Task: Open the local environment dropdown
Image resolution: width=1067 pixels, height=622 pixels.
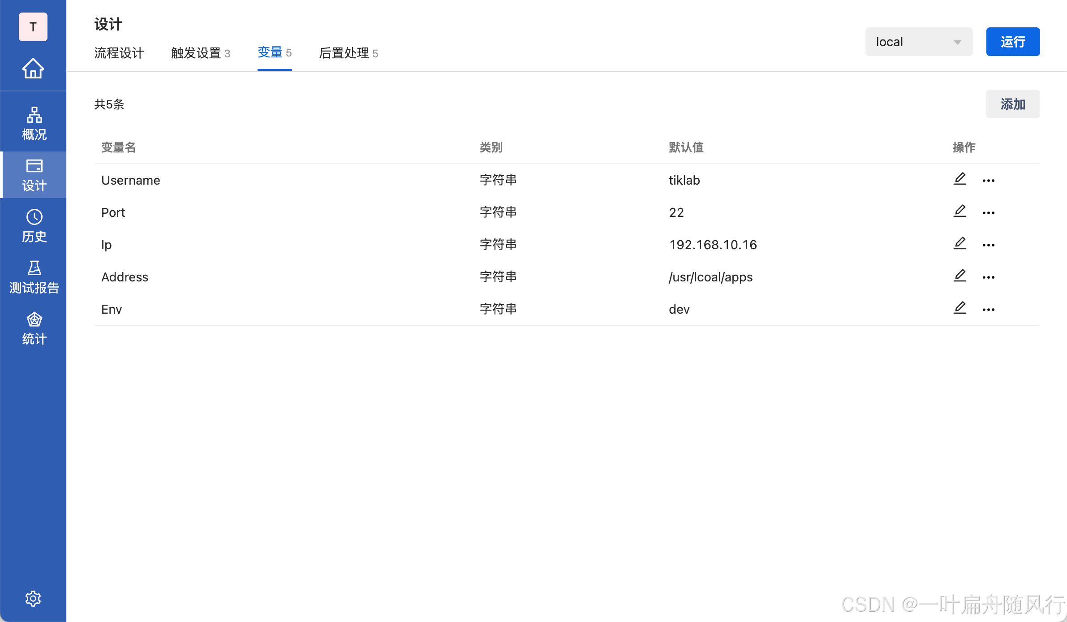Action: [x=919, y=41]
